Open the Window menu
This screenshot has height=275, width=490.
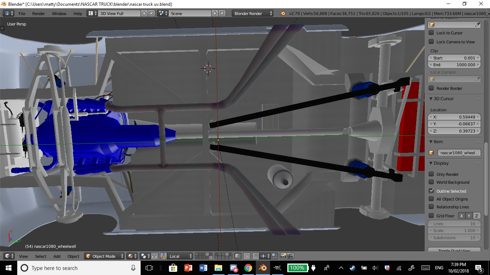tap(59, 14)
